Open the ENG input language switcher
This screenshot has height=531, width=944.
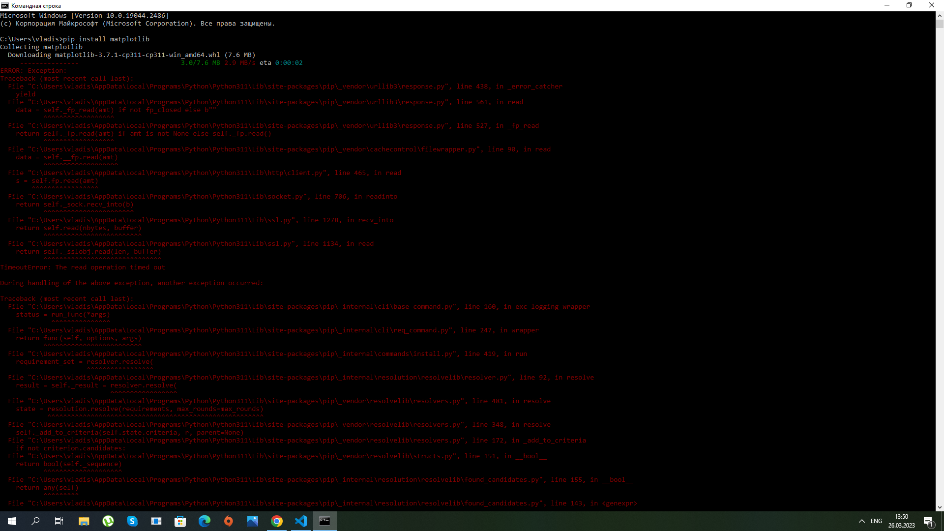point(876,521)
